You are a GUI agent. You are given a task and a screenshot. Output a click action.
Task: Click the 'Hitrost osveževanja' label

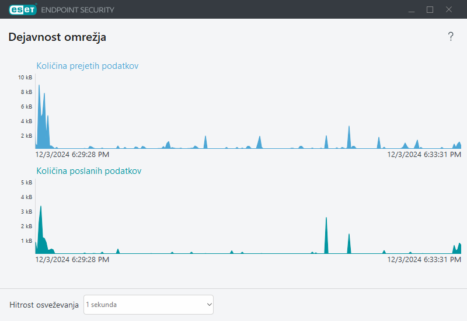44,305
